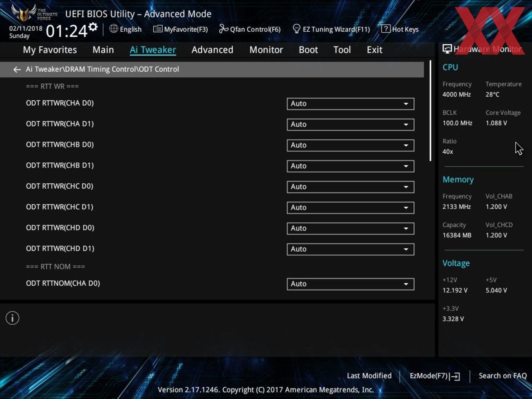Click the EzMode exit arrow icon
Screen dimensions: 532x399
(455, 376)
